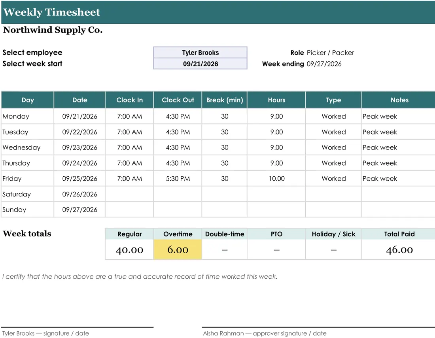Select the Regular total 40.00
This screenshot has height=338, width=435.
point(129,249)
